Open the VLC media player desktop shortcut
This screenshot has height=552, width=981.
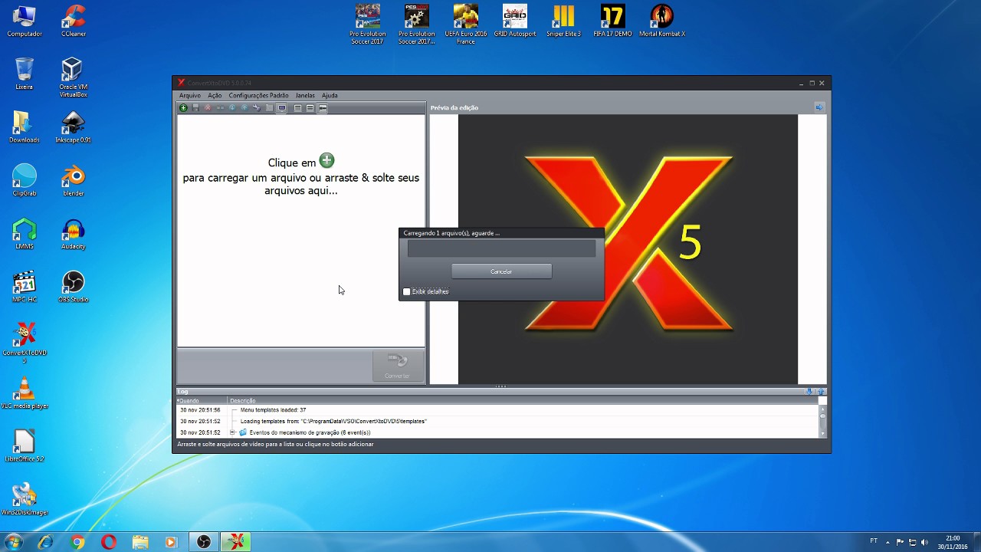25,393
